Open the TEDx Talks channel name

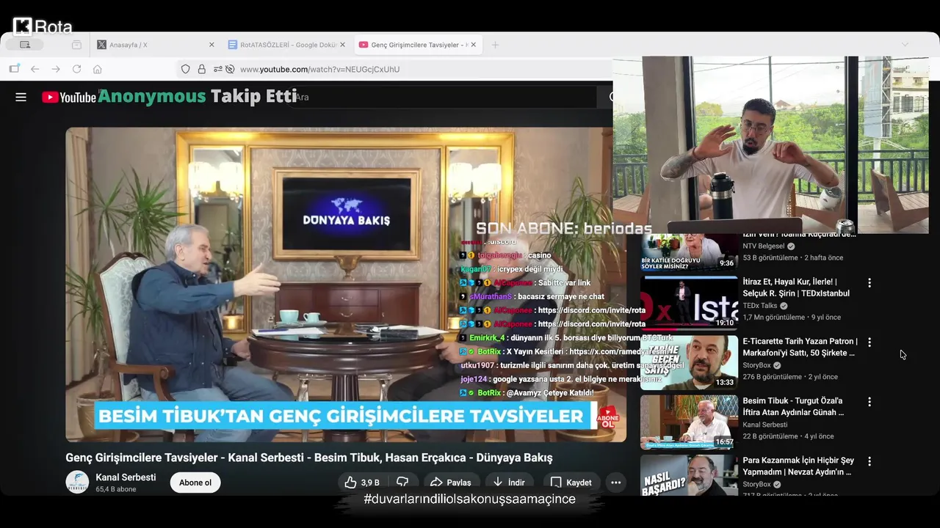click(x=759, y=306)
